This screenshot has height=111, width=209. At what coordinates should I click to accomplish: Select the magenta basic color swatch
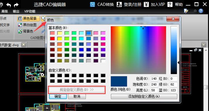point(103,39)
